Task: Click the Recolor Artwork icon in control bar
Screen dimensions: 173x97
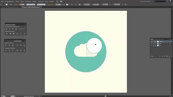Action: tap(72, 5)
